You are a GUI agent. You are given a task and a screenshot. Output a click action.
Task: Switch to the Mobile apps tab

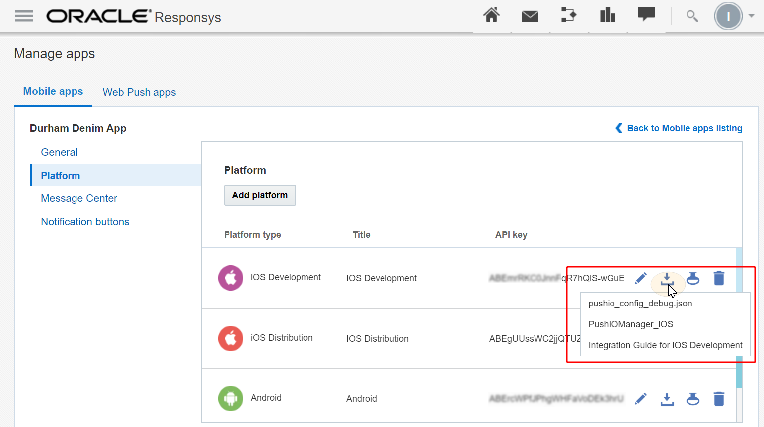coord(53,92)
